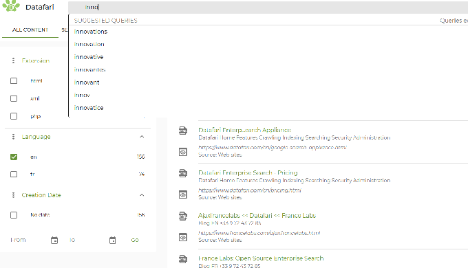
Task: Open the francelabs.com ajaxfrancelabs URL link
Action: (259, 233)
